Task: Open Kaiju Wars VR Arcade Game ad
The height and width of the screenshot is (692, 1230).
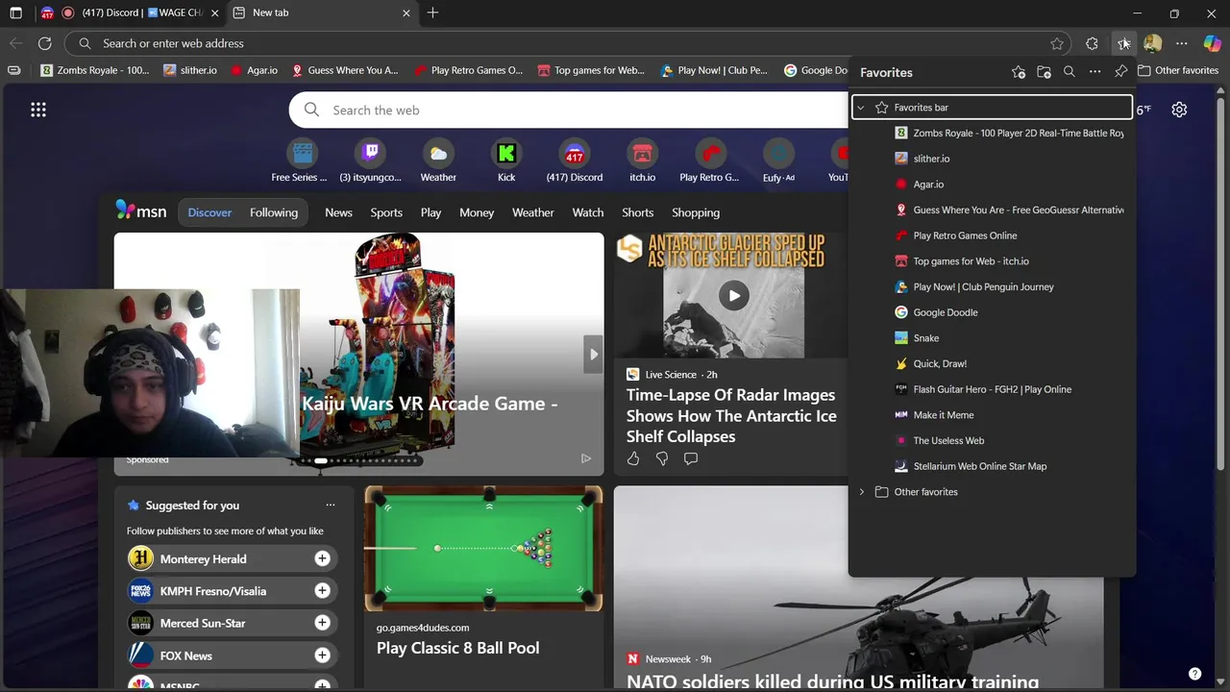Action: click(x=430, y=404)
